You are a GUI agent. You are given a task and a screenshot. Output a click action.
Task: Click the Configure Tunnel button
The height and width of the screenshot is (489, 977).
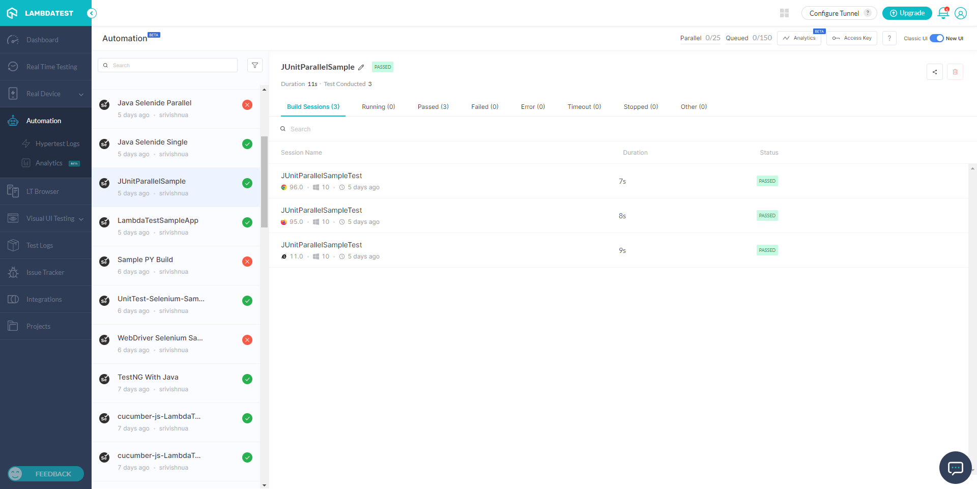point(834,13)
